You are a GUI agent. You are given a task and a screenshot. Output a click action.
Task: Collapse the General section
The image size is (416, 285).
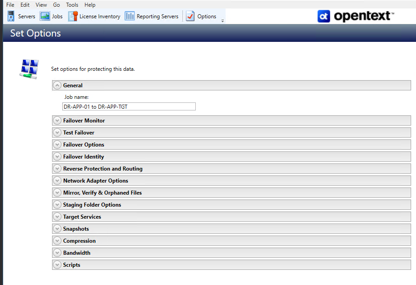point(57,85)
